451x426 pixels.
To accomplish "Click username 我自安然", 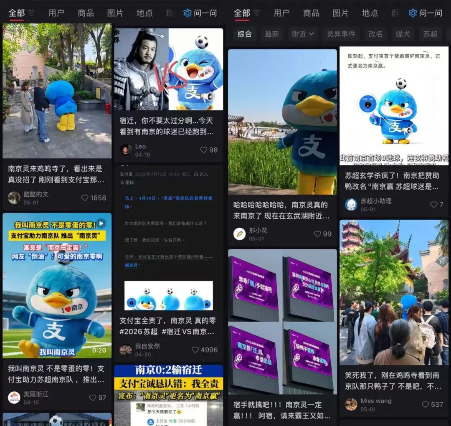I will pyautogui.click(x=147, y=346).
